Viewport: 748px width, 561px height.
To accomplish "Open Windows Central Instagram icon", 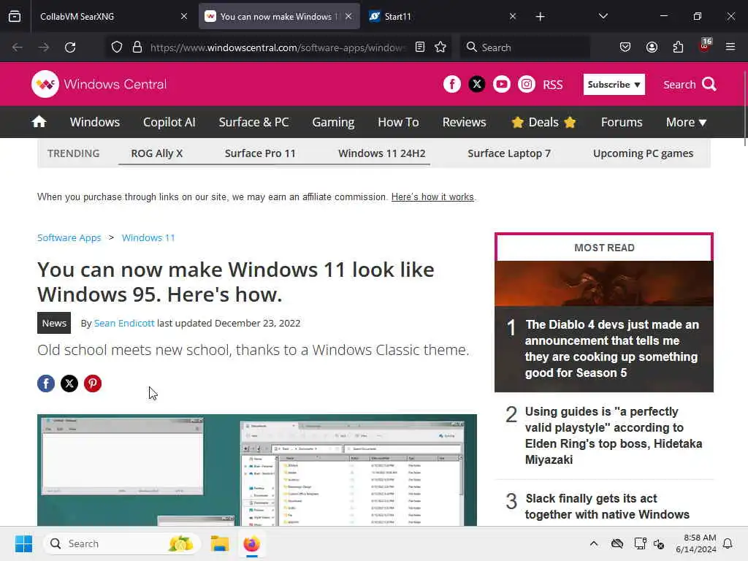I will pos(527,85).
